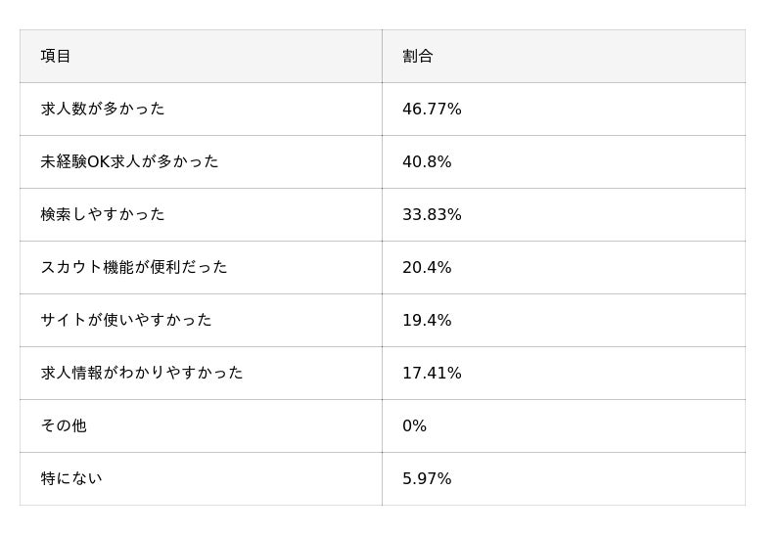The width and height of the screenshot is (783, 535).
Task: Select the 求人数が多かった cell
Action: tap(103, 110)
